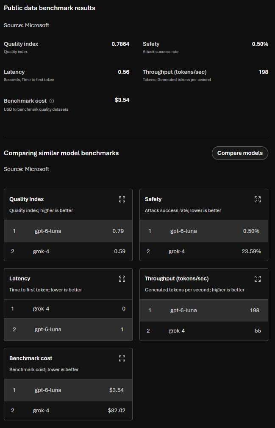Click the 0.56 latency value
275x428 pixels.
[123, 72]
